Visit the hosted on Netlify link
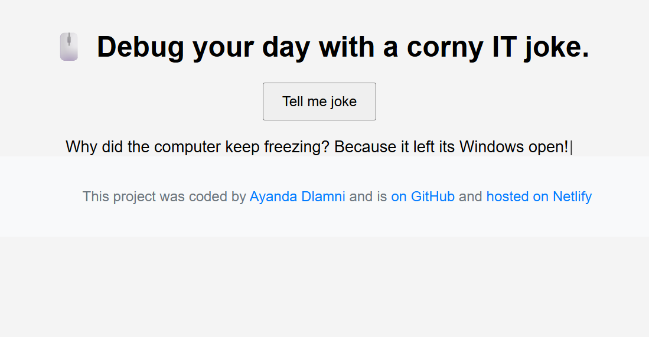This screenshot has width=649, height=337. pos(539,197)
